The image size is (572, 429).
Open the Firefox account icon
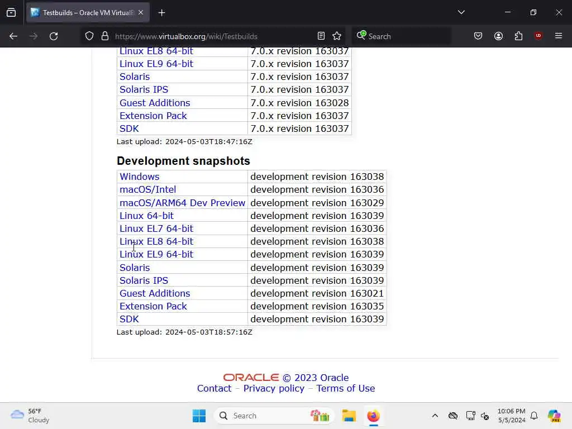point(498,36)
